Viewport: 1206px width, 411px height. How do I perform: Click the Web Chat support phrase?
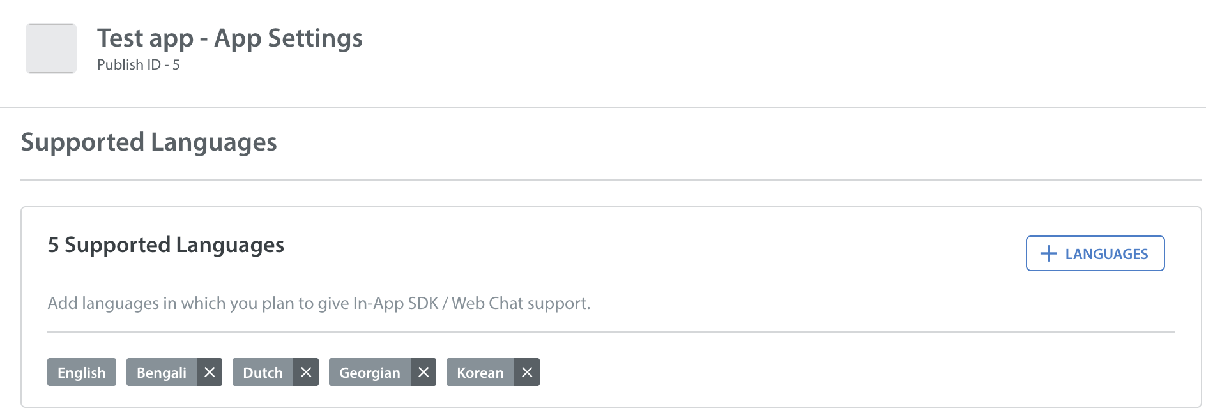point(521,303)
